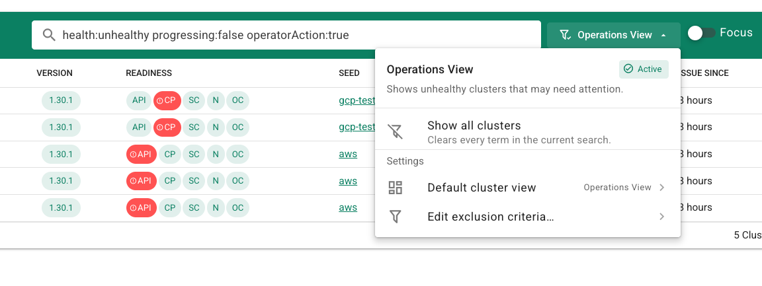Toggle the Focus switch
The width and height of the screenshot is (762, 286).
click(702, 33)
